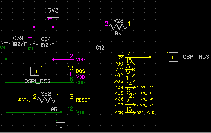Click the I/O7 pin name on IC12

(x=119, y=105)
